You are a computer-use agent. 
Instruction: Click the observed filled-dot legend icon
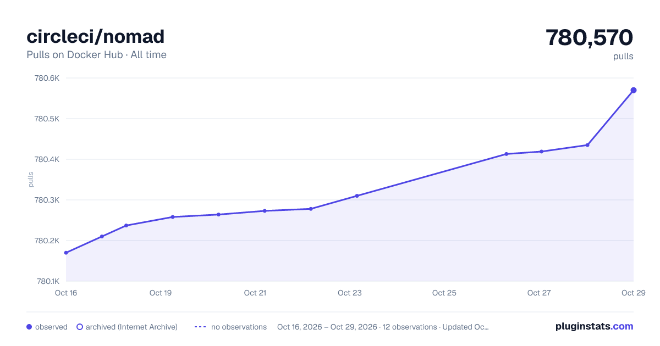pyautogui.click(x=29, y=327)
